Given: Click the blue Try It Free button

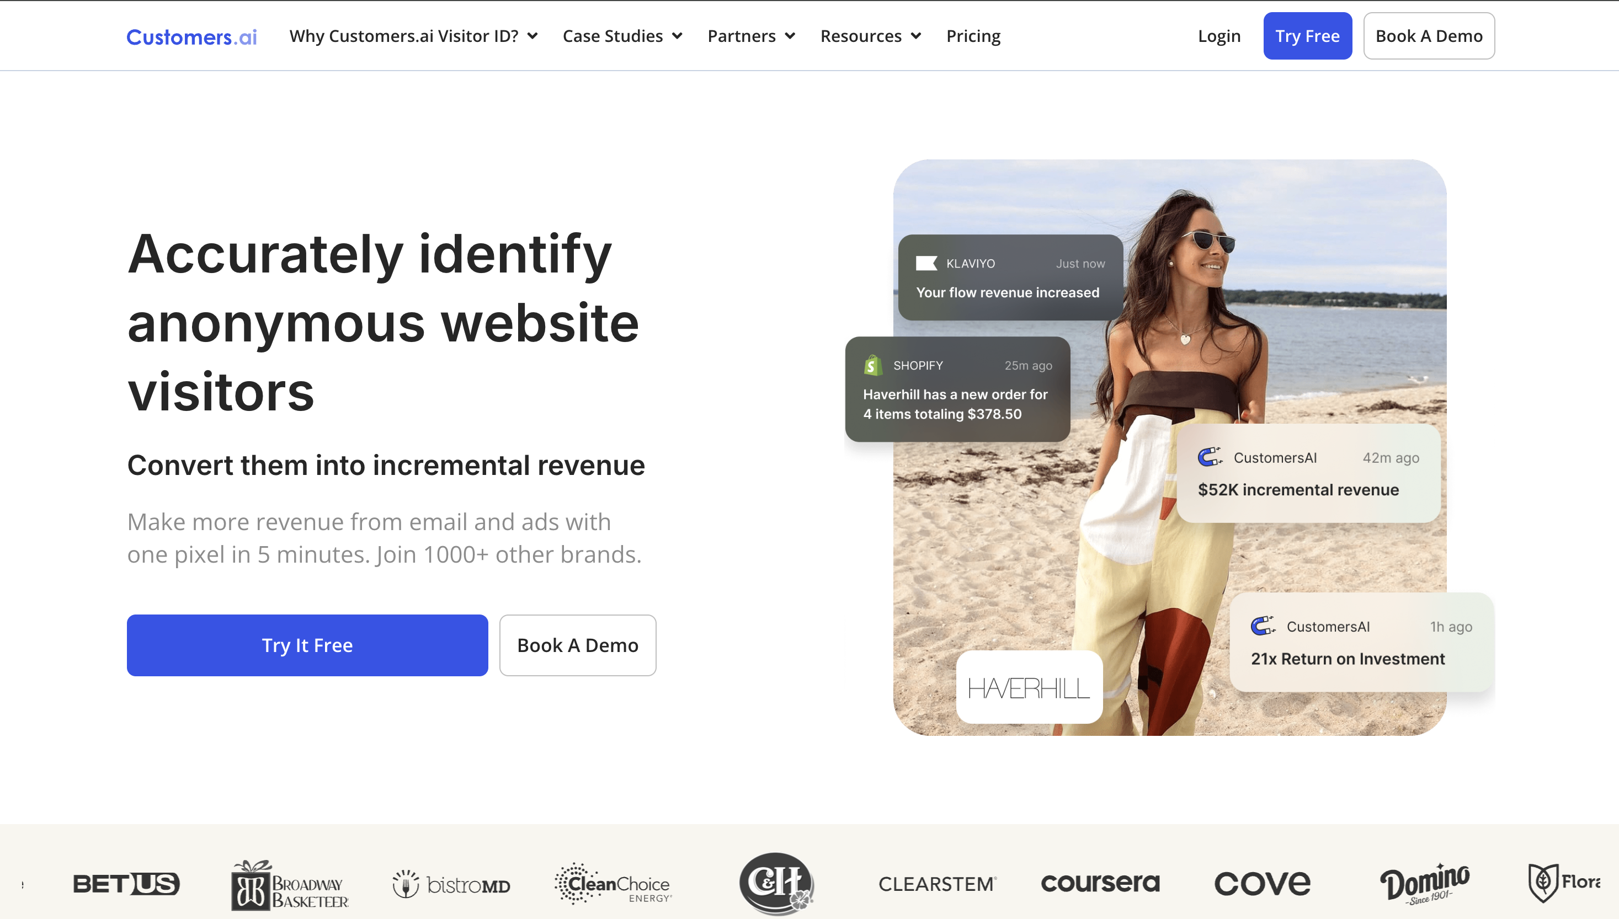Looking at the screenshot, I should 307,645.
